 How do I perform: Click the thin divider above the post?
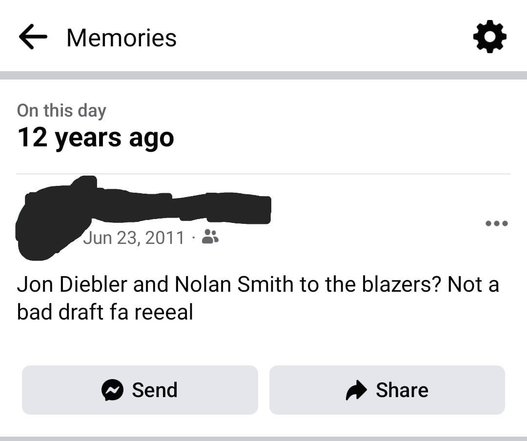(263, 174)
